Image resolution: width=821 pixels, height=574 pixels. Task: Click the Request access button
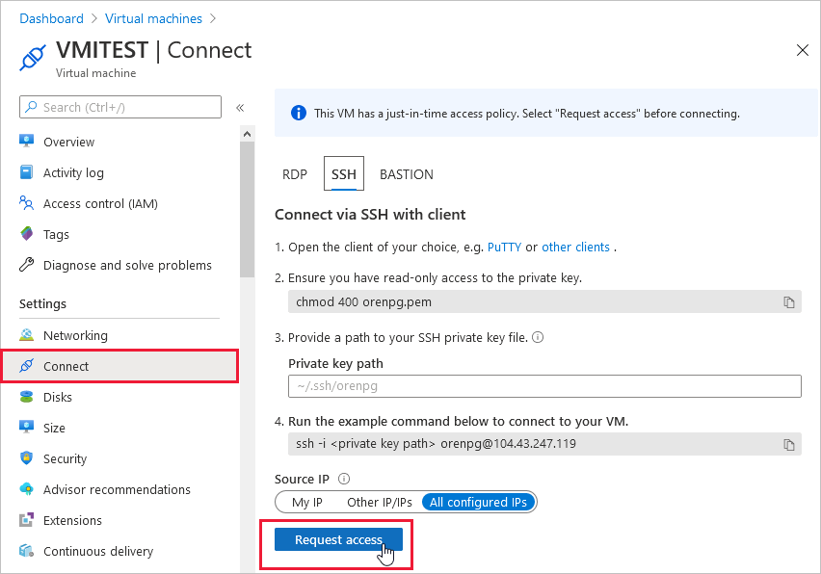337,539
